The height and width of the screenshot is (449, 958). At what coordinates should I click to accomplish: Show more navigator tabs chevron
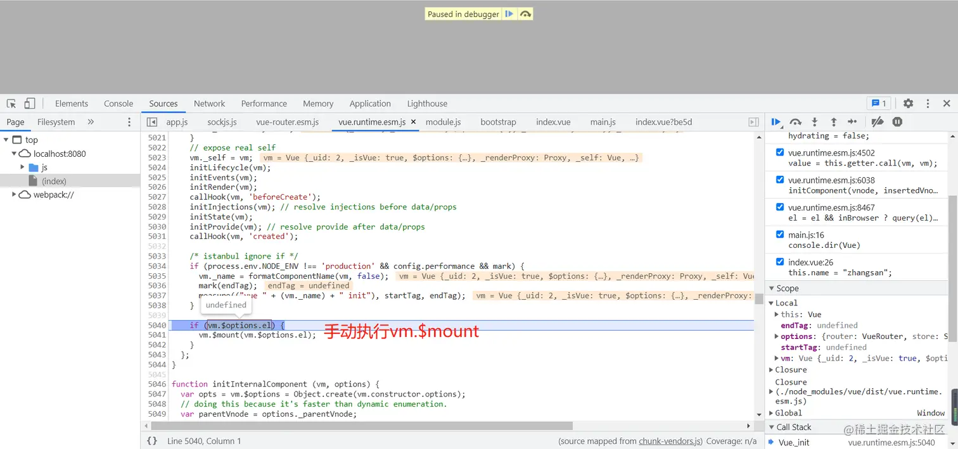91,122
